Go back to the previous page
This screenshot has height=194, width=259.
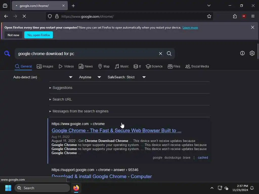pos(6,16)
